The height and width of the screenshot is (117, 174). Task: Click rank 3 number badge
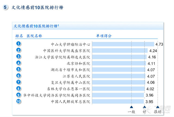pos(18,56)
